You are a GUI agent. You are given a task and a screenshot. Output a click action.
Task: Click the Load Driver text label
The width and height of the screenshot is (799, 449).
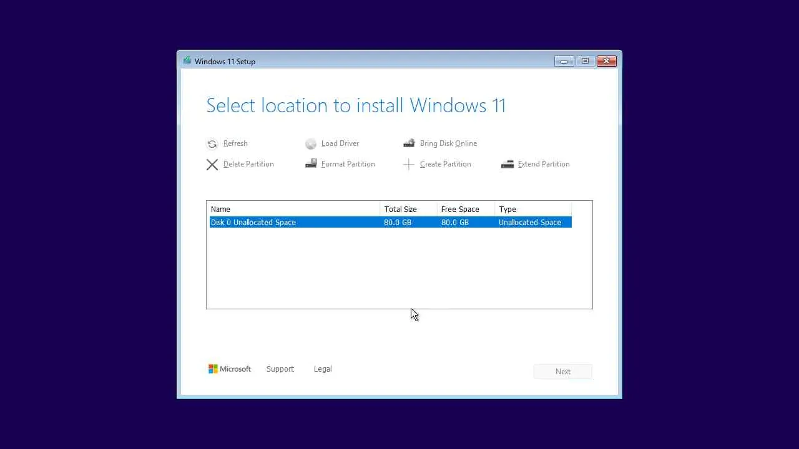(340, 143)
